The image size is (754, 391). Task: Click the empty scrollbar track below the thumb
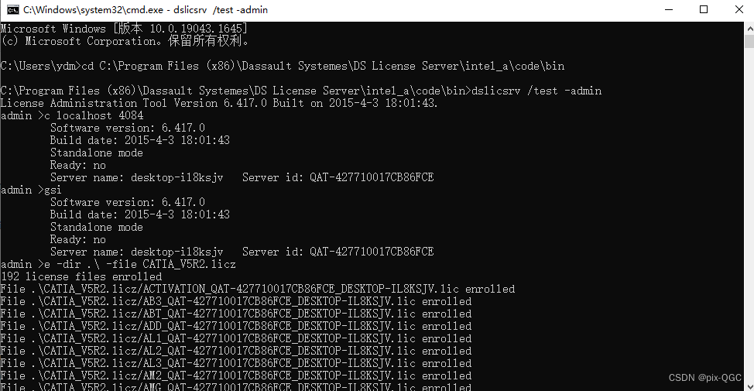tap(749, 232)
